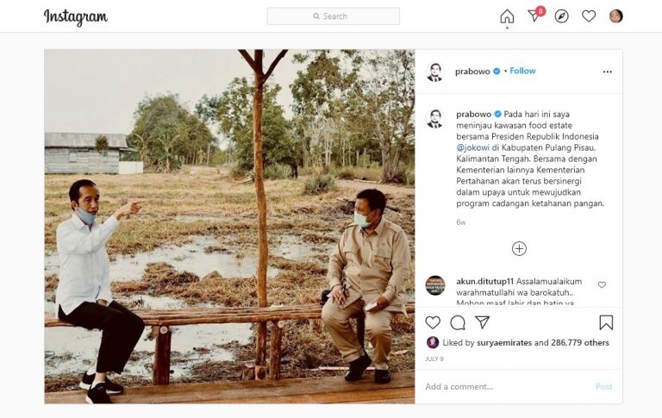Open akun.ditutup11 commenter avatar
This screenshot has width=662, height=418.
pyautogui.click(x=434, y=285)
